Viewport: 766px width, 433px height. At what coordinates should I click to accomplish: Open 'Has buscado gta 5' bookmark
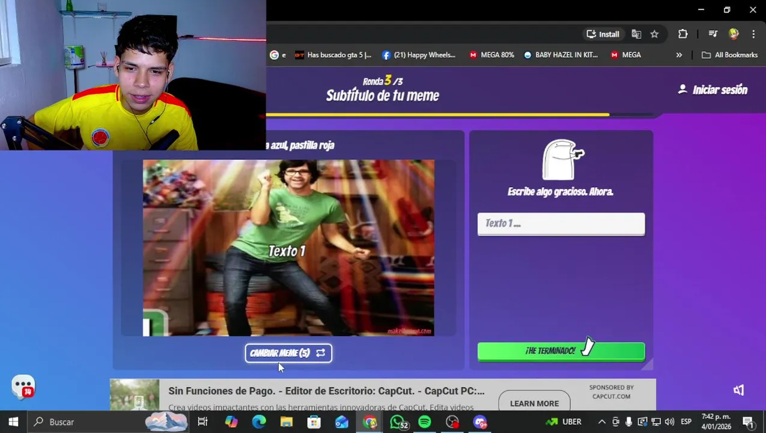coord(333,55)
